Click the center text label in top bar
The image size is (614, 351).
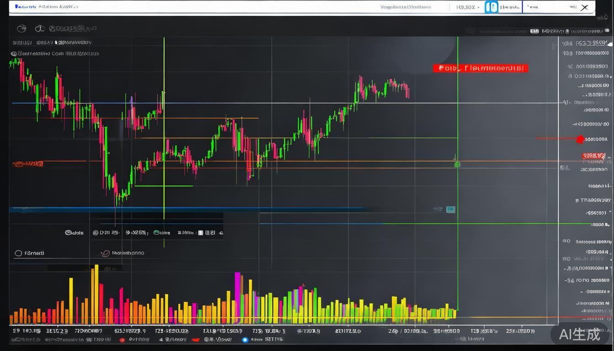point(406,7)
